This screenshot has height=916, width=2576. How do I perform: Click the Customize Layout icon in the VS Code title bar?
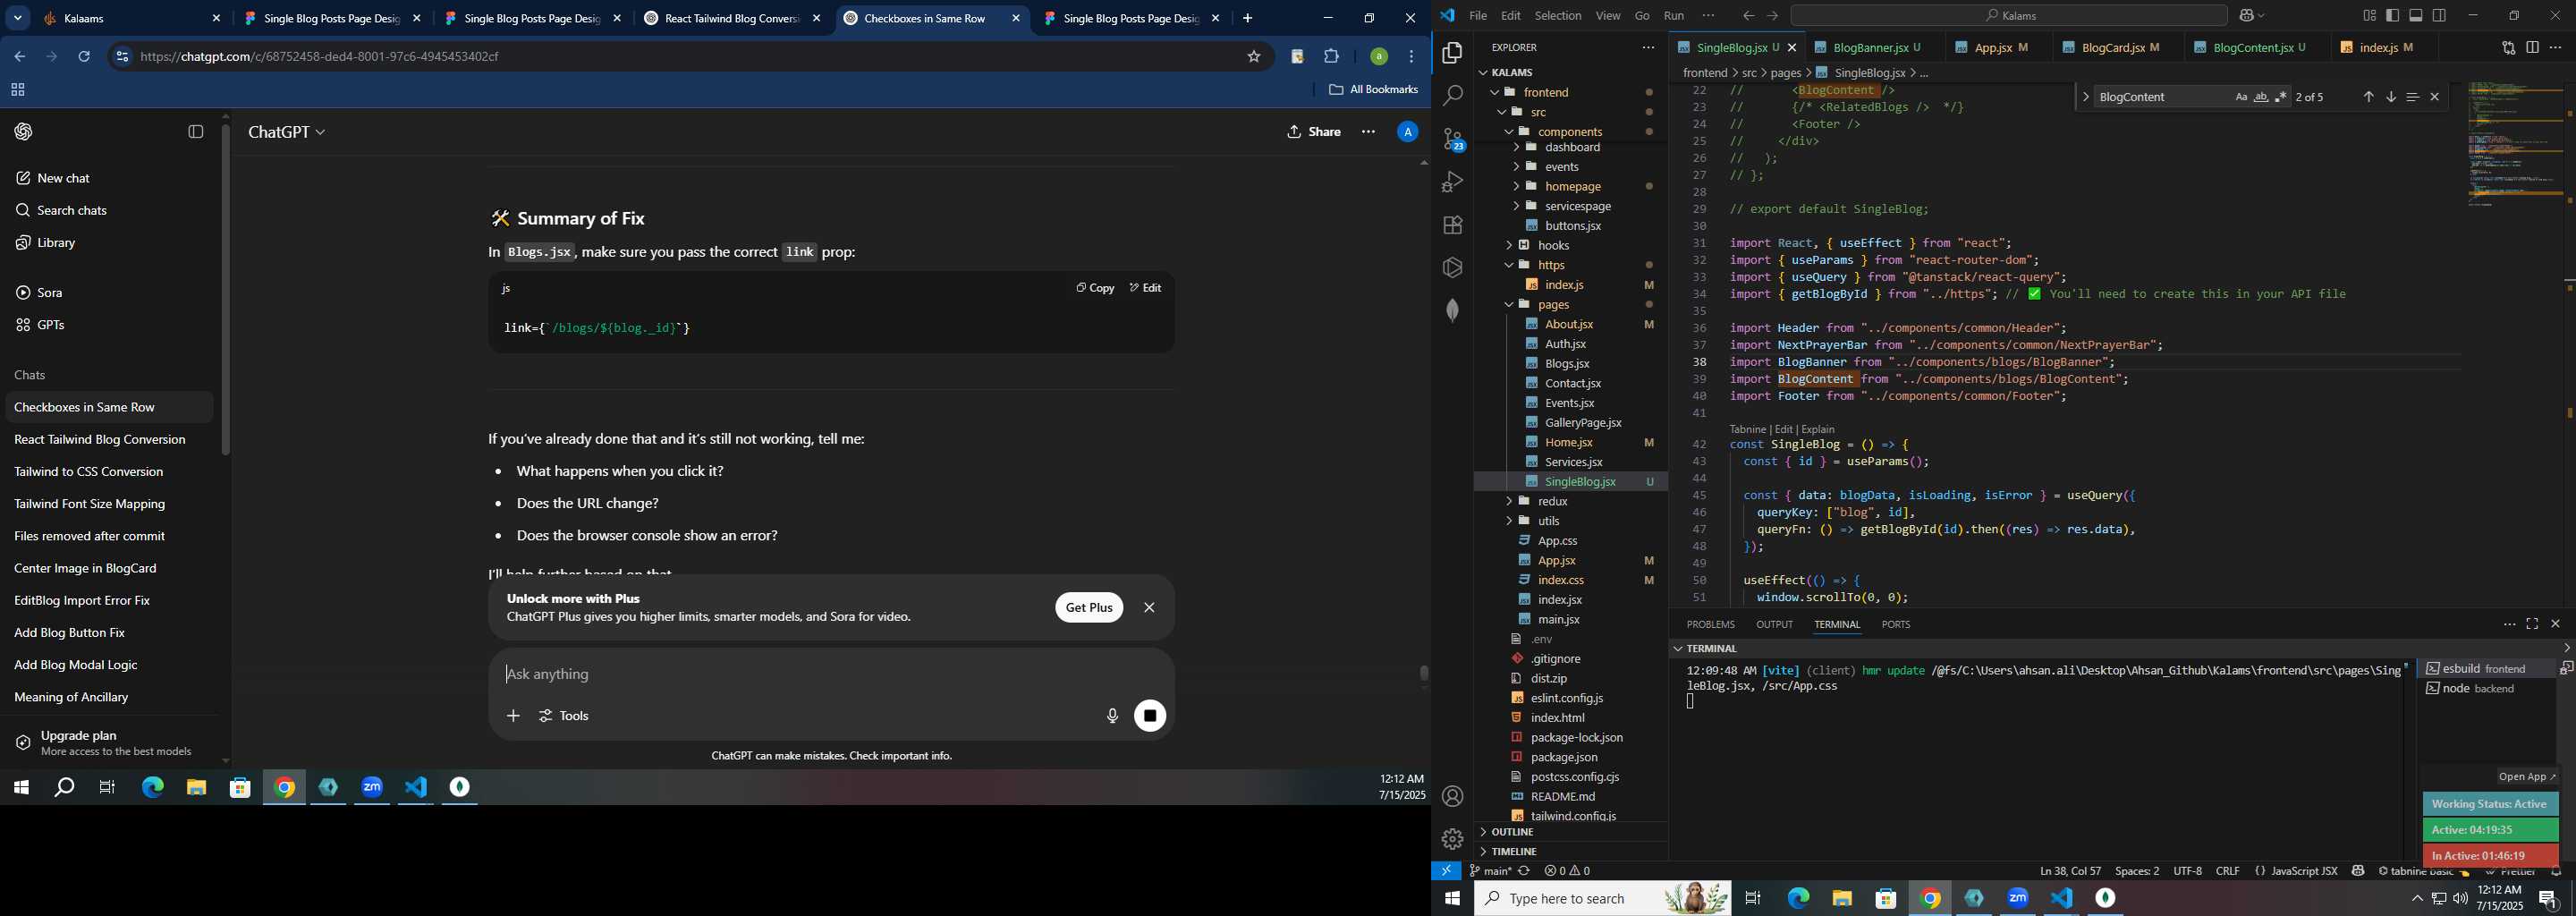coord(2369,16)
